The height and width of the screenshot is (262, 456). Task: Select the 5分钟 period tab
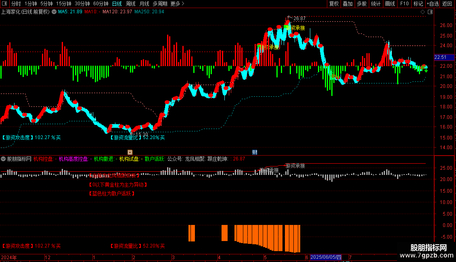coord(46,4)
